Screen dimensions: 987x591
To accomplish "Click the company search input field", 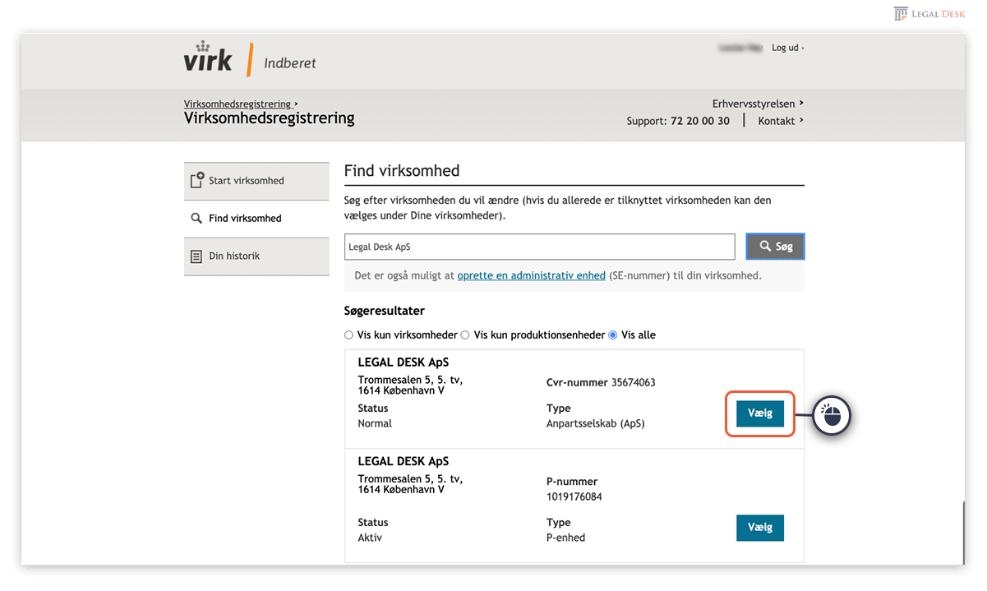I will 539,247.
